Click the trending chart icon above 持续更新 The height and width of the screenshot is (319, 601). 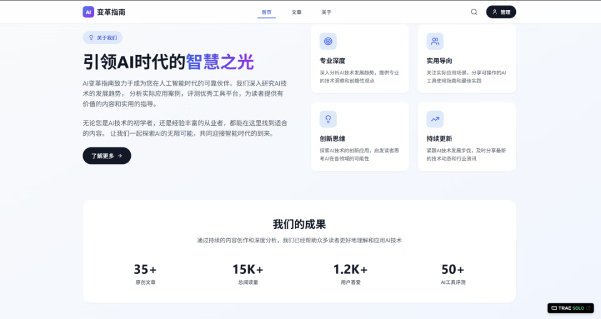[x=435, y=119]
